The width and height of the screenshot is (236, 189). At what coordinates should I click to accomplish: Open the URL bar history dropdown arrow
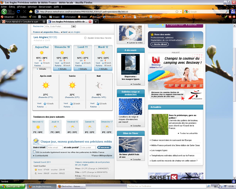point(181,12)
